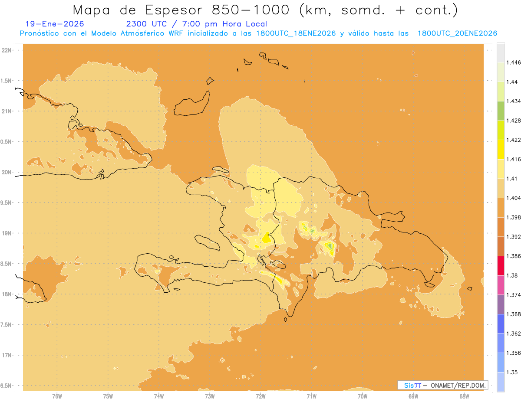Click the colorbar value 1.362
This screenshot has height=402, width=521.
[x=514, y=333]
